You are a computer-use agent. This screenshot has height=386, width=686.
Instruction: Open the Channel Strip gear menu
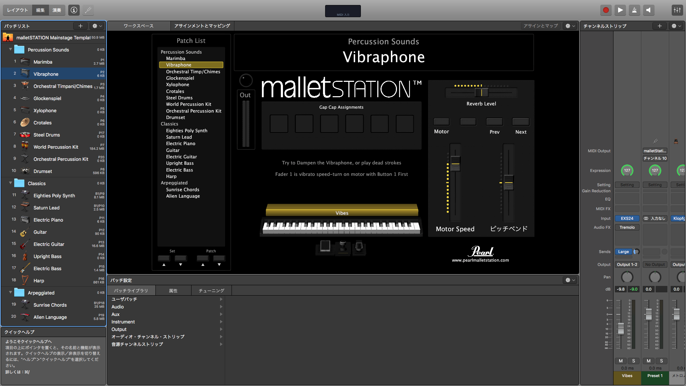[x=676, y=26]
